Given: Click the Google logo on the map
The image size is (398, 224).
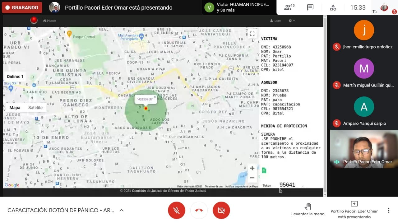Looking at the screenshot, I should pos(12,185).
